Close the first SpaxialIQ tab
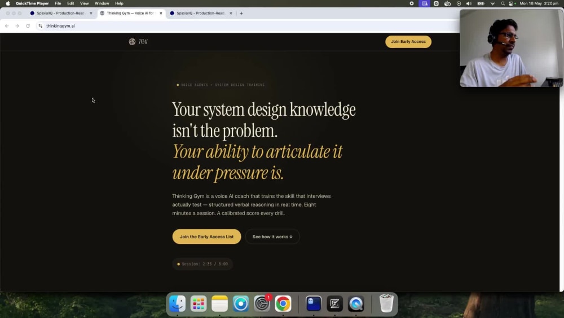This screenshot has height=318, width=564. [91, 14]
